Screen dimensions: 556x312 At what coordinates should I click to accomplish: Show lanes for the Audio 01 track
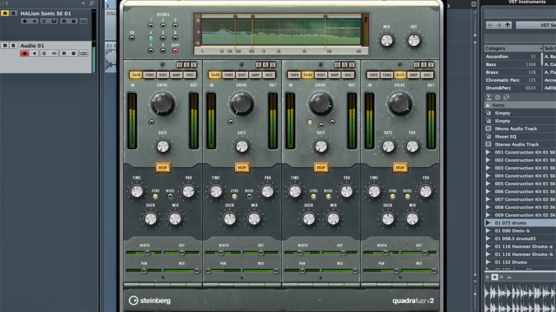point(84,54)
